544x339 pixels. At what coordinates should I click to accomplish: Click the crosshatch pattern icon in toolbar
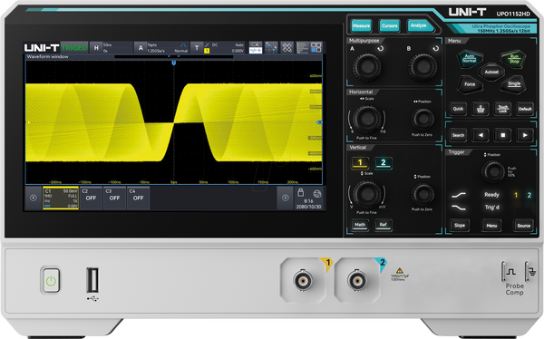point(287,47)
